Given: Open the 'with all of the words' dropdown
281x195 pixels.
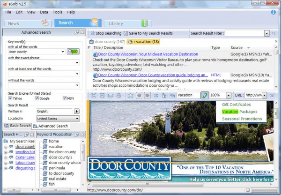Looking at the screenshot, I should click(x=63, y=52).
